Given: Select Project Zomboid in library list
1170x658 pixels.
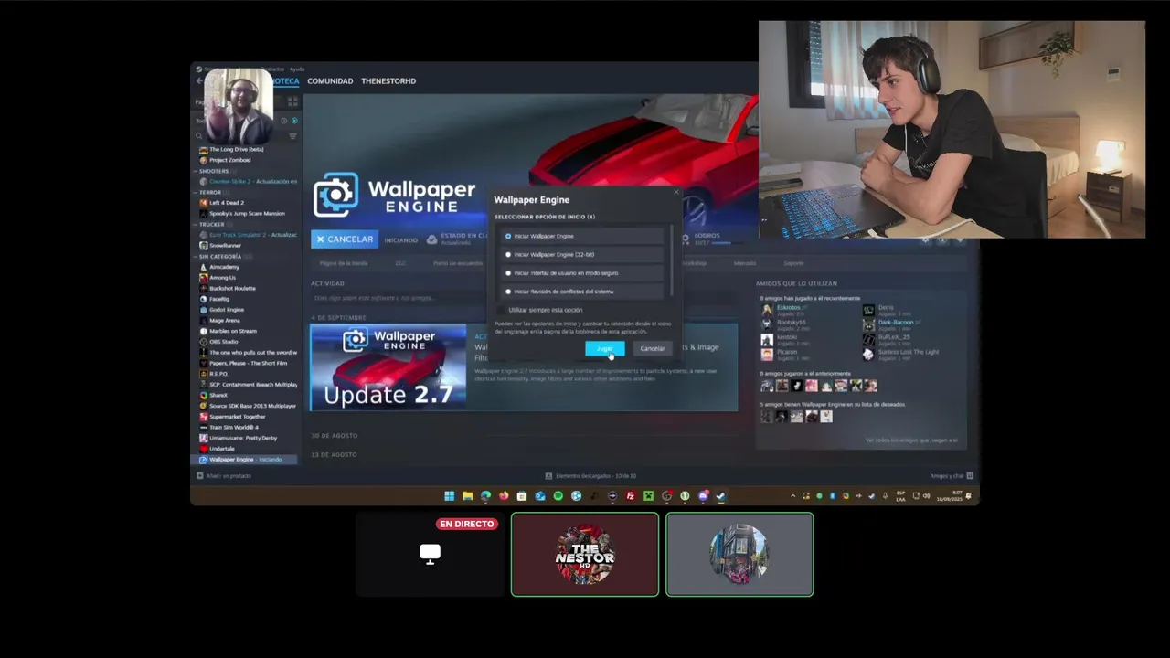Looking at the screenshot, I should point(229,160).
